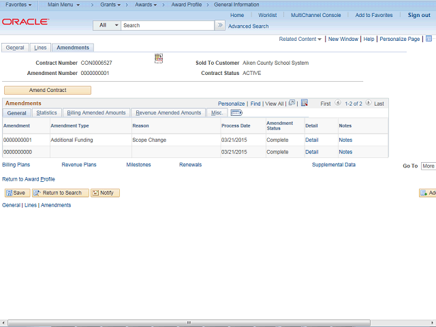Open the Awards breadcrumb dropdown
The image size is (436, 327).
(x=146, y=5)
